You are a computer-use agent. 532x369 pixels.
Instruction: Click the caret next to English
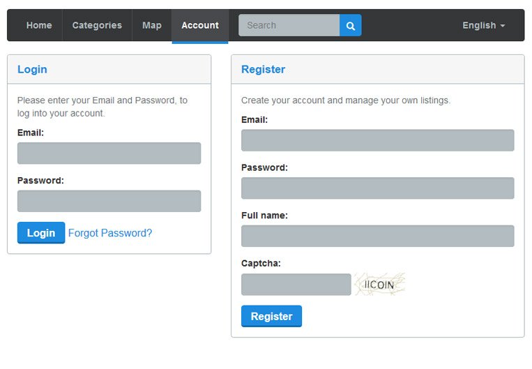pos(503,26)
